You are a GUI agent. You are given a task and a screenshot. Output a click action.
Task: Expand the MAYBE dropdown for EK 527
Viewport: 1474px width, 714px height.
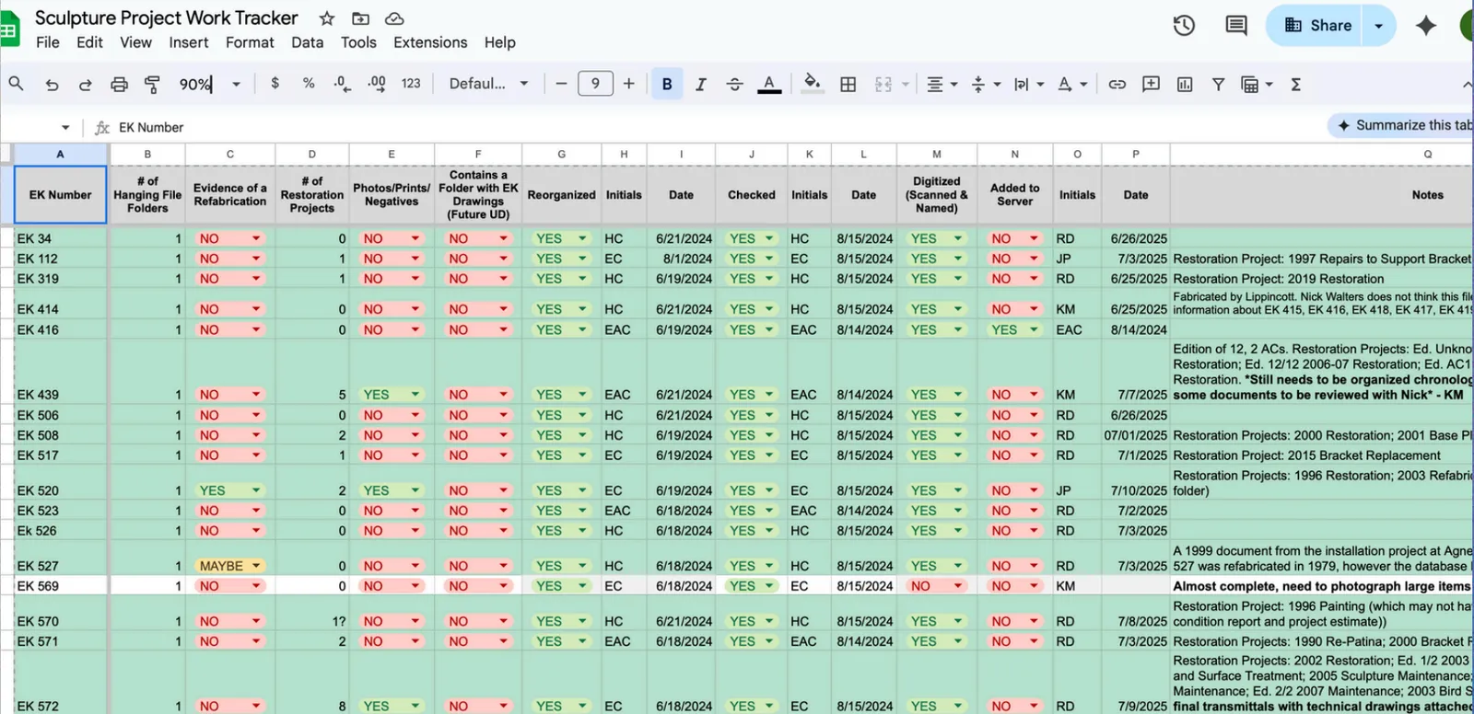click(x=255, y=566)
